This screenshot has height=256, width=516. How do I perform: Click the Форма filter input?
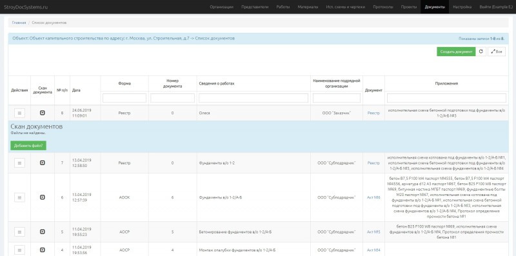tap(124, 98)
